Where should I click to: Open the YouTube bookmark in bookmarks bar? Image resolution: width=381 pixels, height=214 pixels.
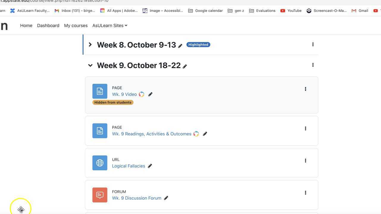(291, 11)
